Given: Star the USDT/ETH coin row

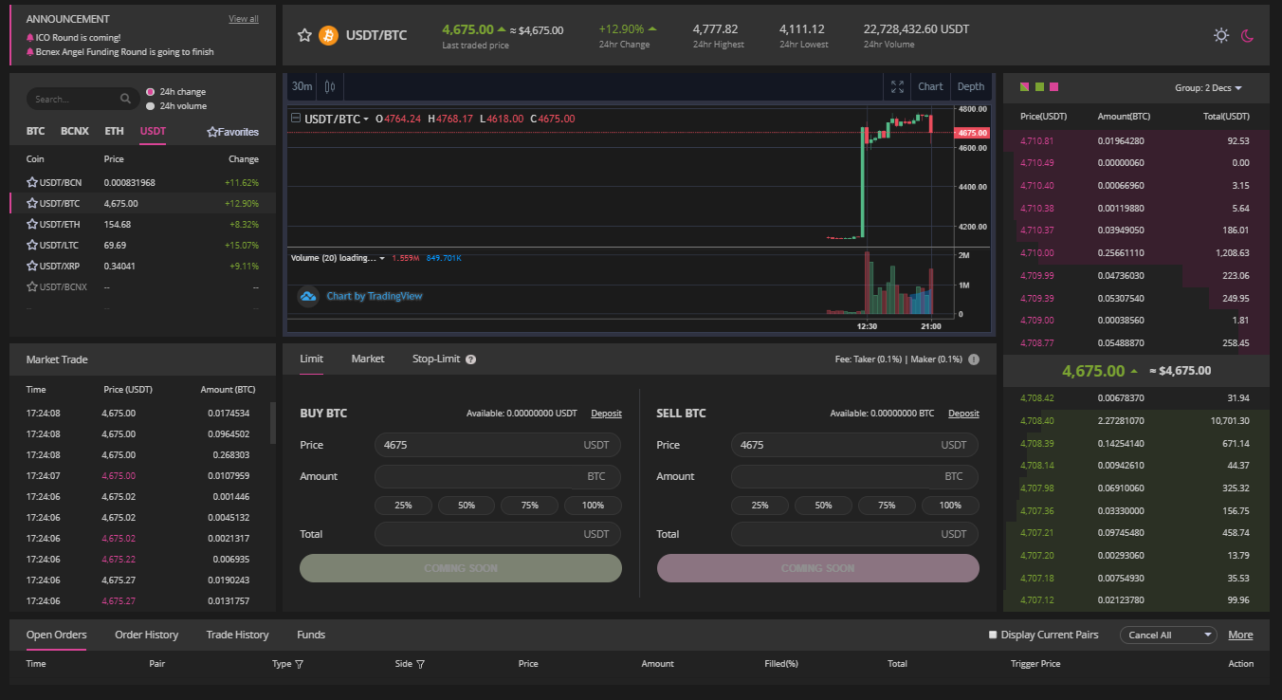Looking at the screenshot, I should (32, 224).
